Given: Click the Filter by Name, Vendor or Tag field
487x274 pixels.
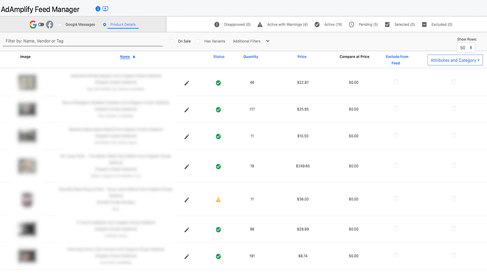Looking at the screenshot, I should pos(83,41).
